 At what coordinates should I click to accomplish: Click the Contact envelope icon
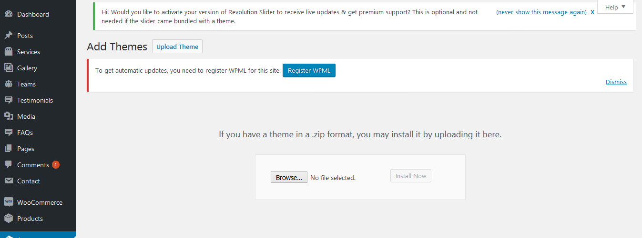tap(9, 181)
